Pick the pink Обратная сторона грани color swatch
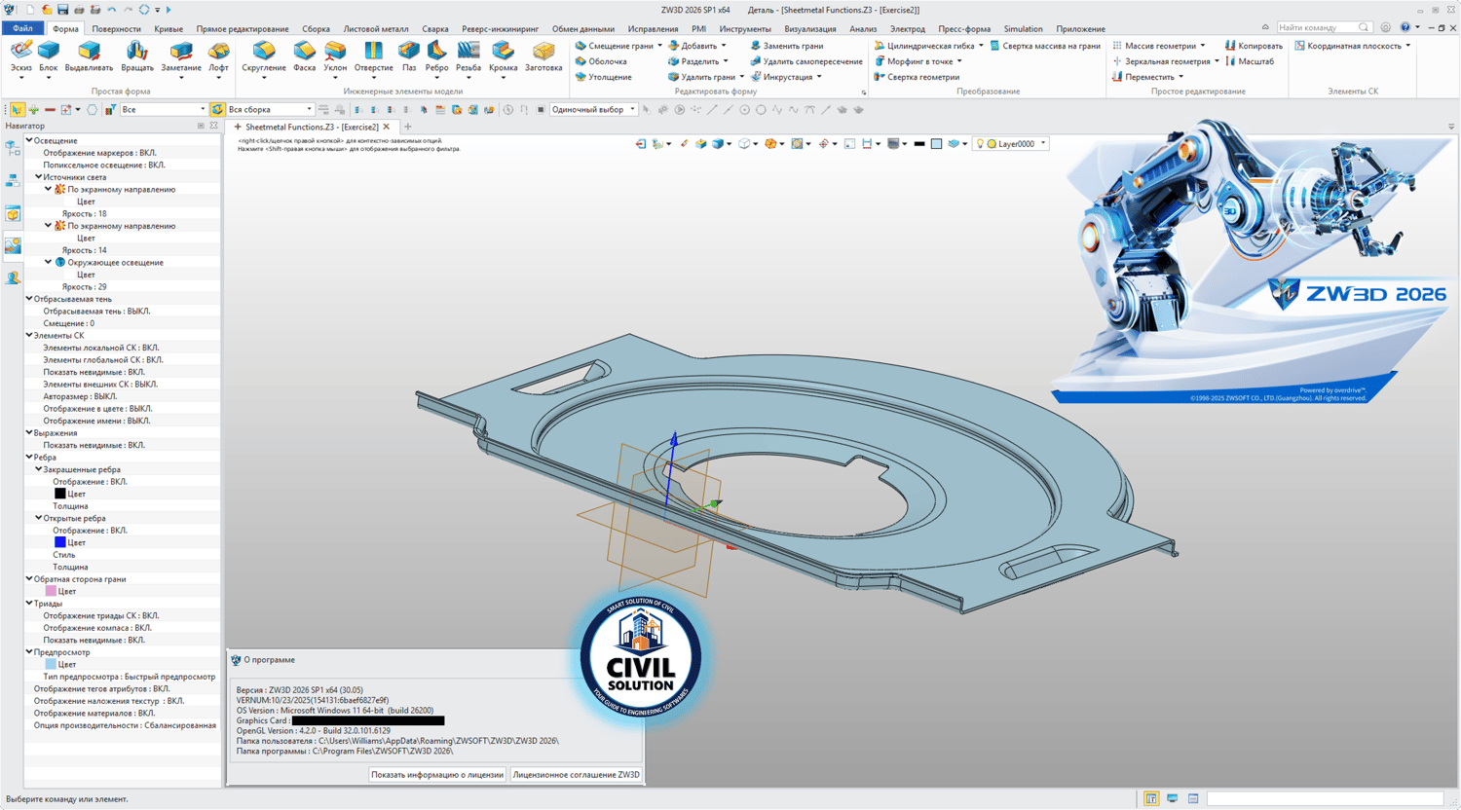This screenshot has height=810, width=1461. pos(51,591)
